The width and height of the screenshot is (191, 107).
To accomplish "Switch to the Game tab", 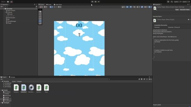I will click(x=49, y=4).
